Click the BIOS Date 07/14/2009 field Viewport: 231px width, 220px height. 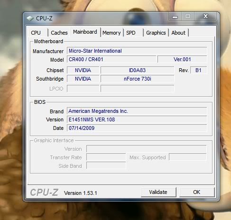click(137, 128)
